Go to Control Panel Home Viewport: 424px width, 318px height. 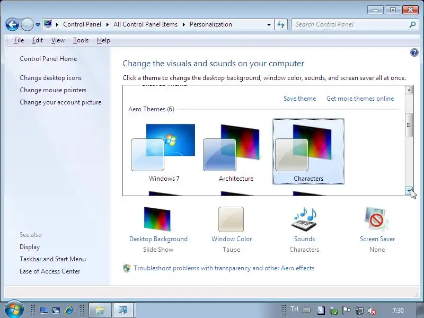pos(48,59)
